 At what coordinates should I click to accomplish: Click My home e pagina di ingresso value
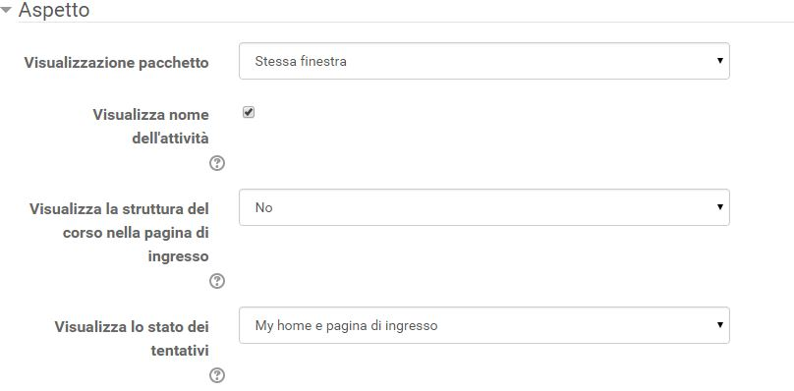pyautogui.click(x=346, y=325)
